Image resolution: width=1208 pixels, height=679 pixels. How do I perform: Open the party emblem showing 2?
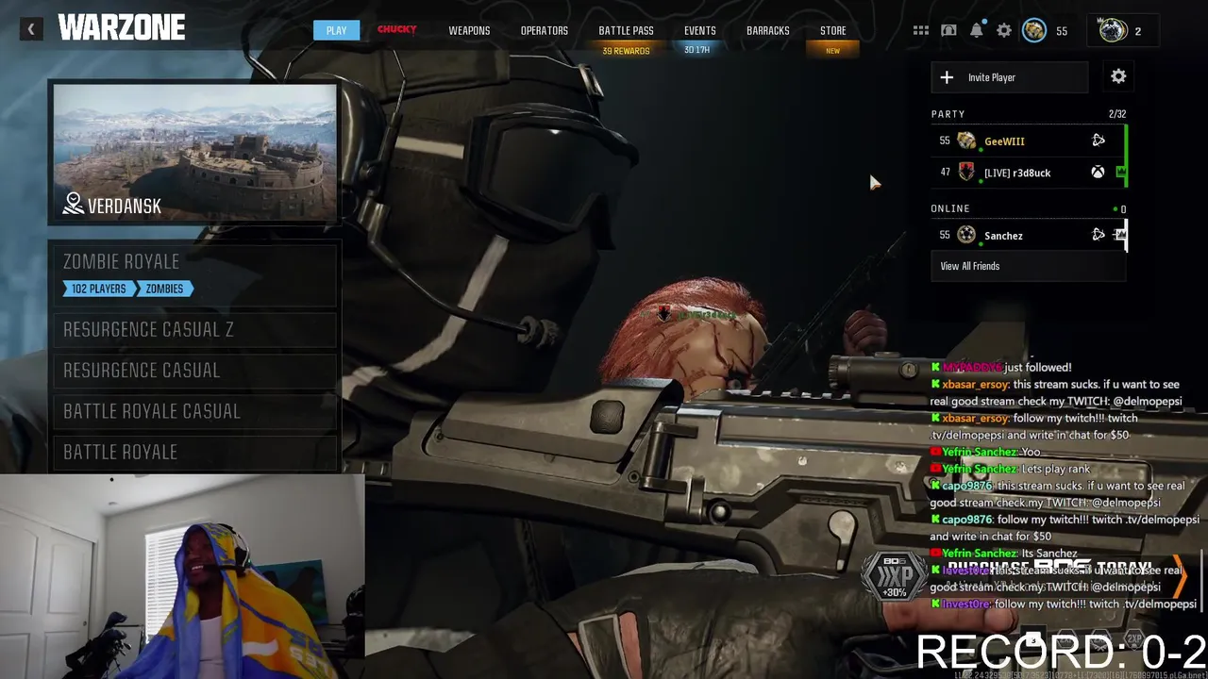1114,30
